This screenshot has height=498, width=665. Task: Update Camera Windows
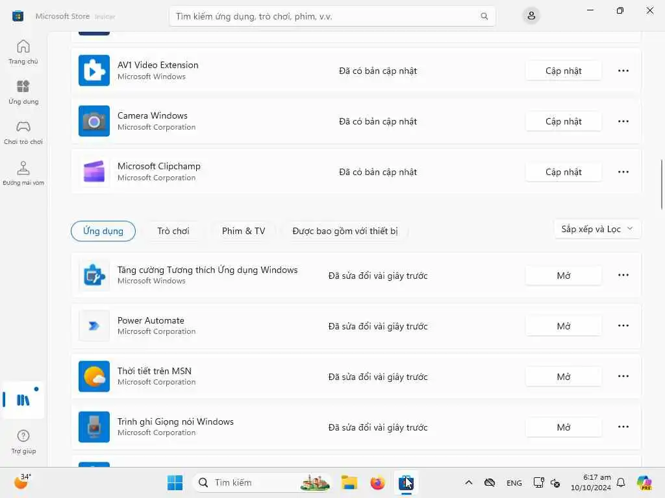coord(563,121)
